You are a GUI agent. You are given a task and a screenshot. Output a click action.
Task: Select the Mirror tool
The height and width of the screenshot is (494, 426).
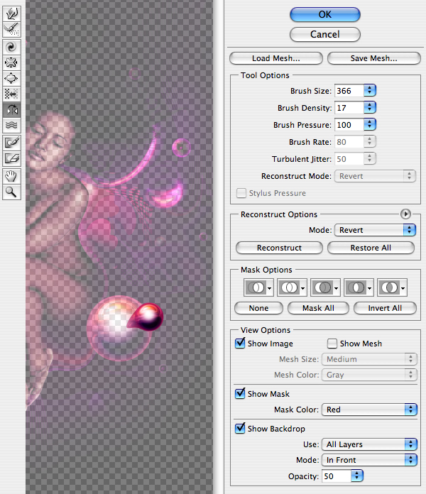(11, 109)
